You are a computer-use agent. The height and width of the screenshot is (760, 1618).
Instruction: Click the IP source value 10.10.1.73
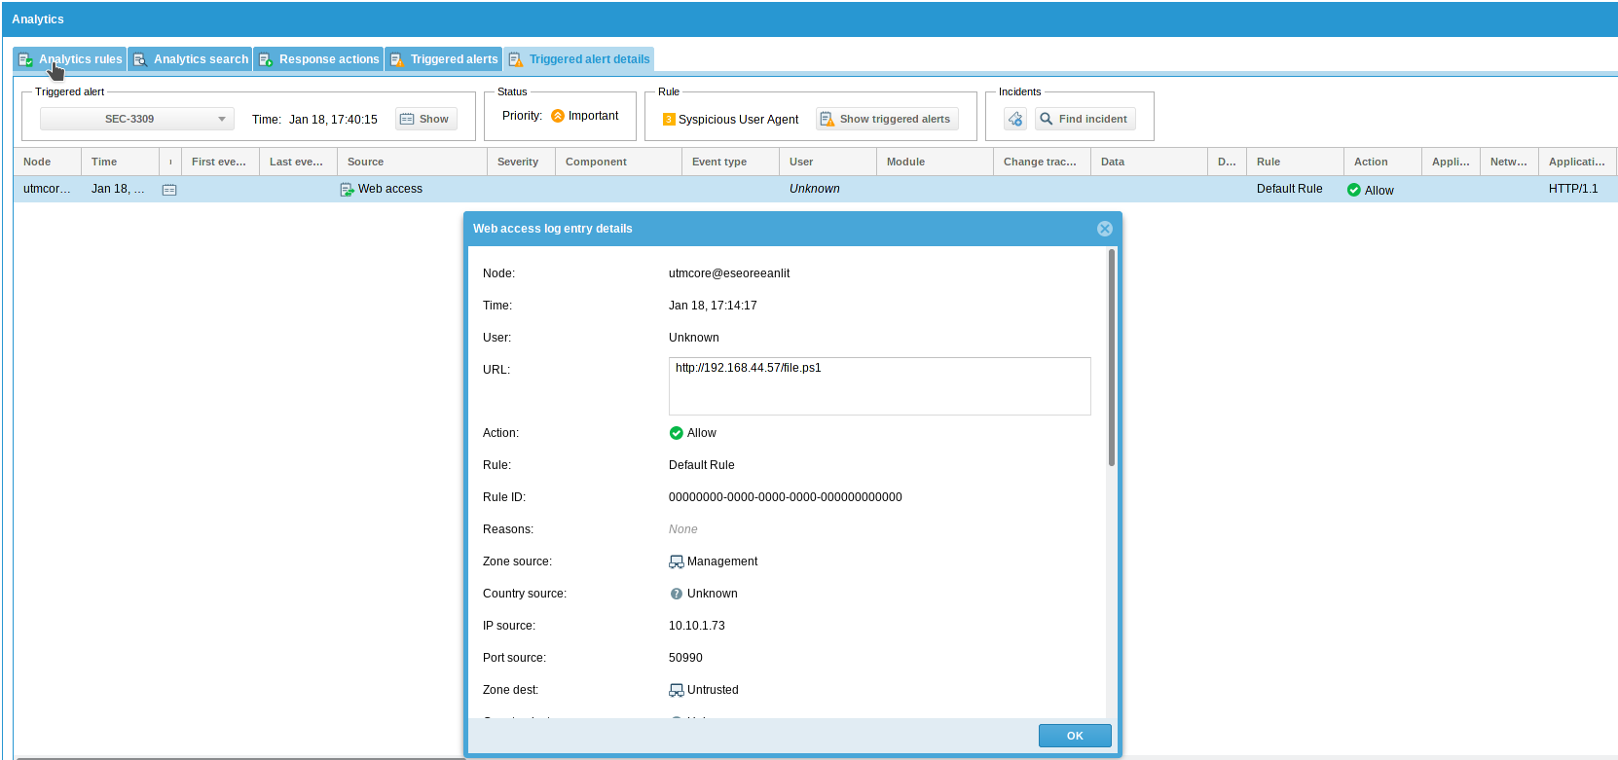(696, 626)
